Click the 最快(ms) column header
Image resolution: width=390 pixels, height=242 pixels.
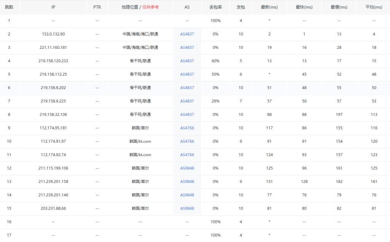[x=304, y=6]
